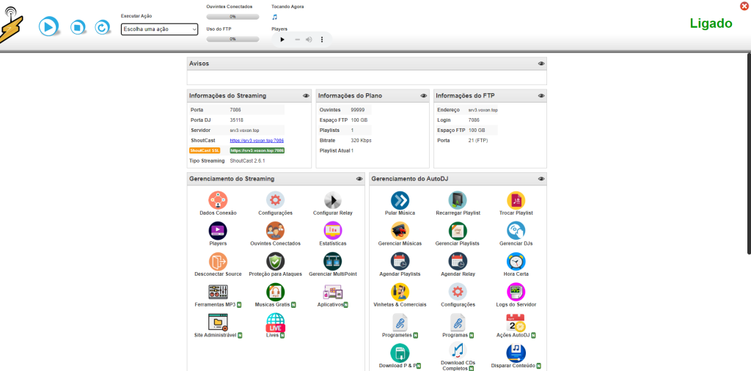Open the audio player more options menu
This screenshot has width=751, height=371.
pyautogui.click(x=322, y=39)
